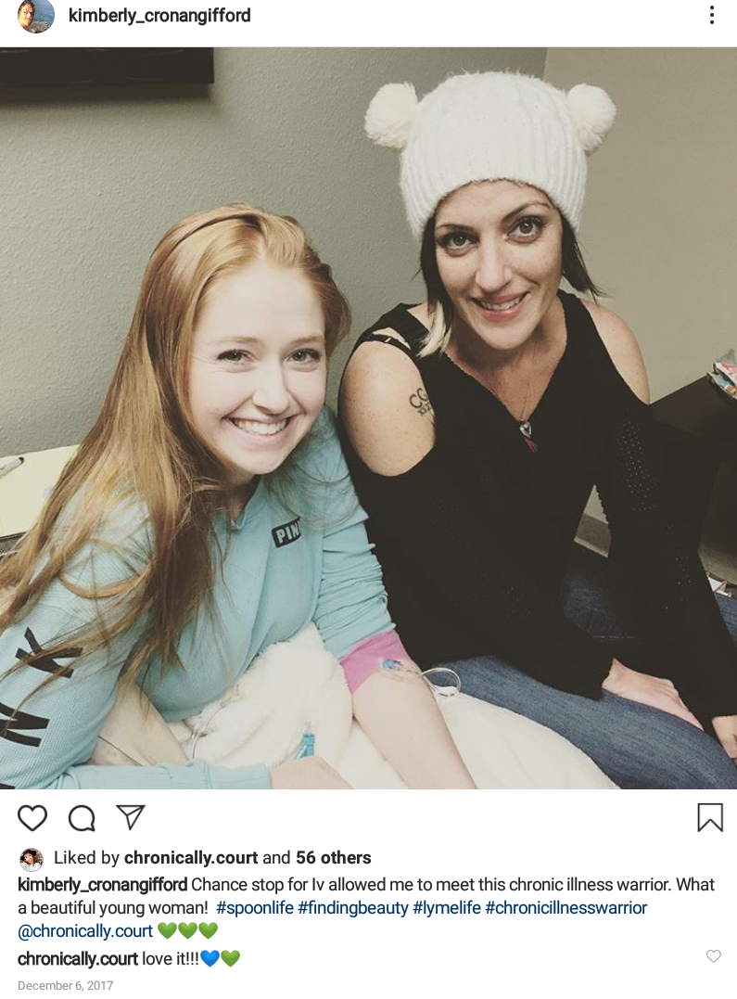The height and width of the screenshot is (999, 737).
Task: Like chronically.court's comment heart
Action: click(714, 955)
